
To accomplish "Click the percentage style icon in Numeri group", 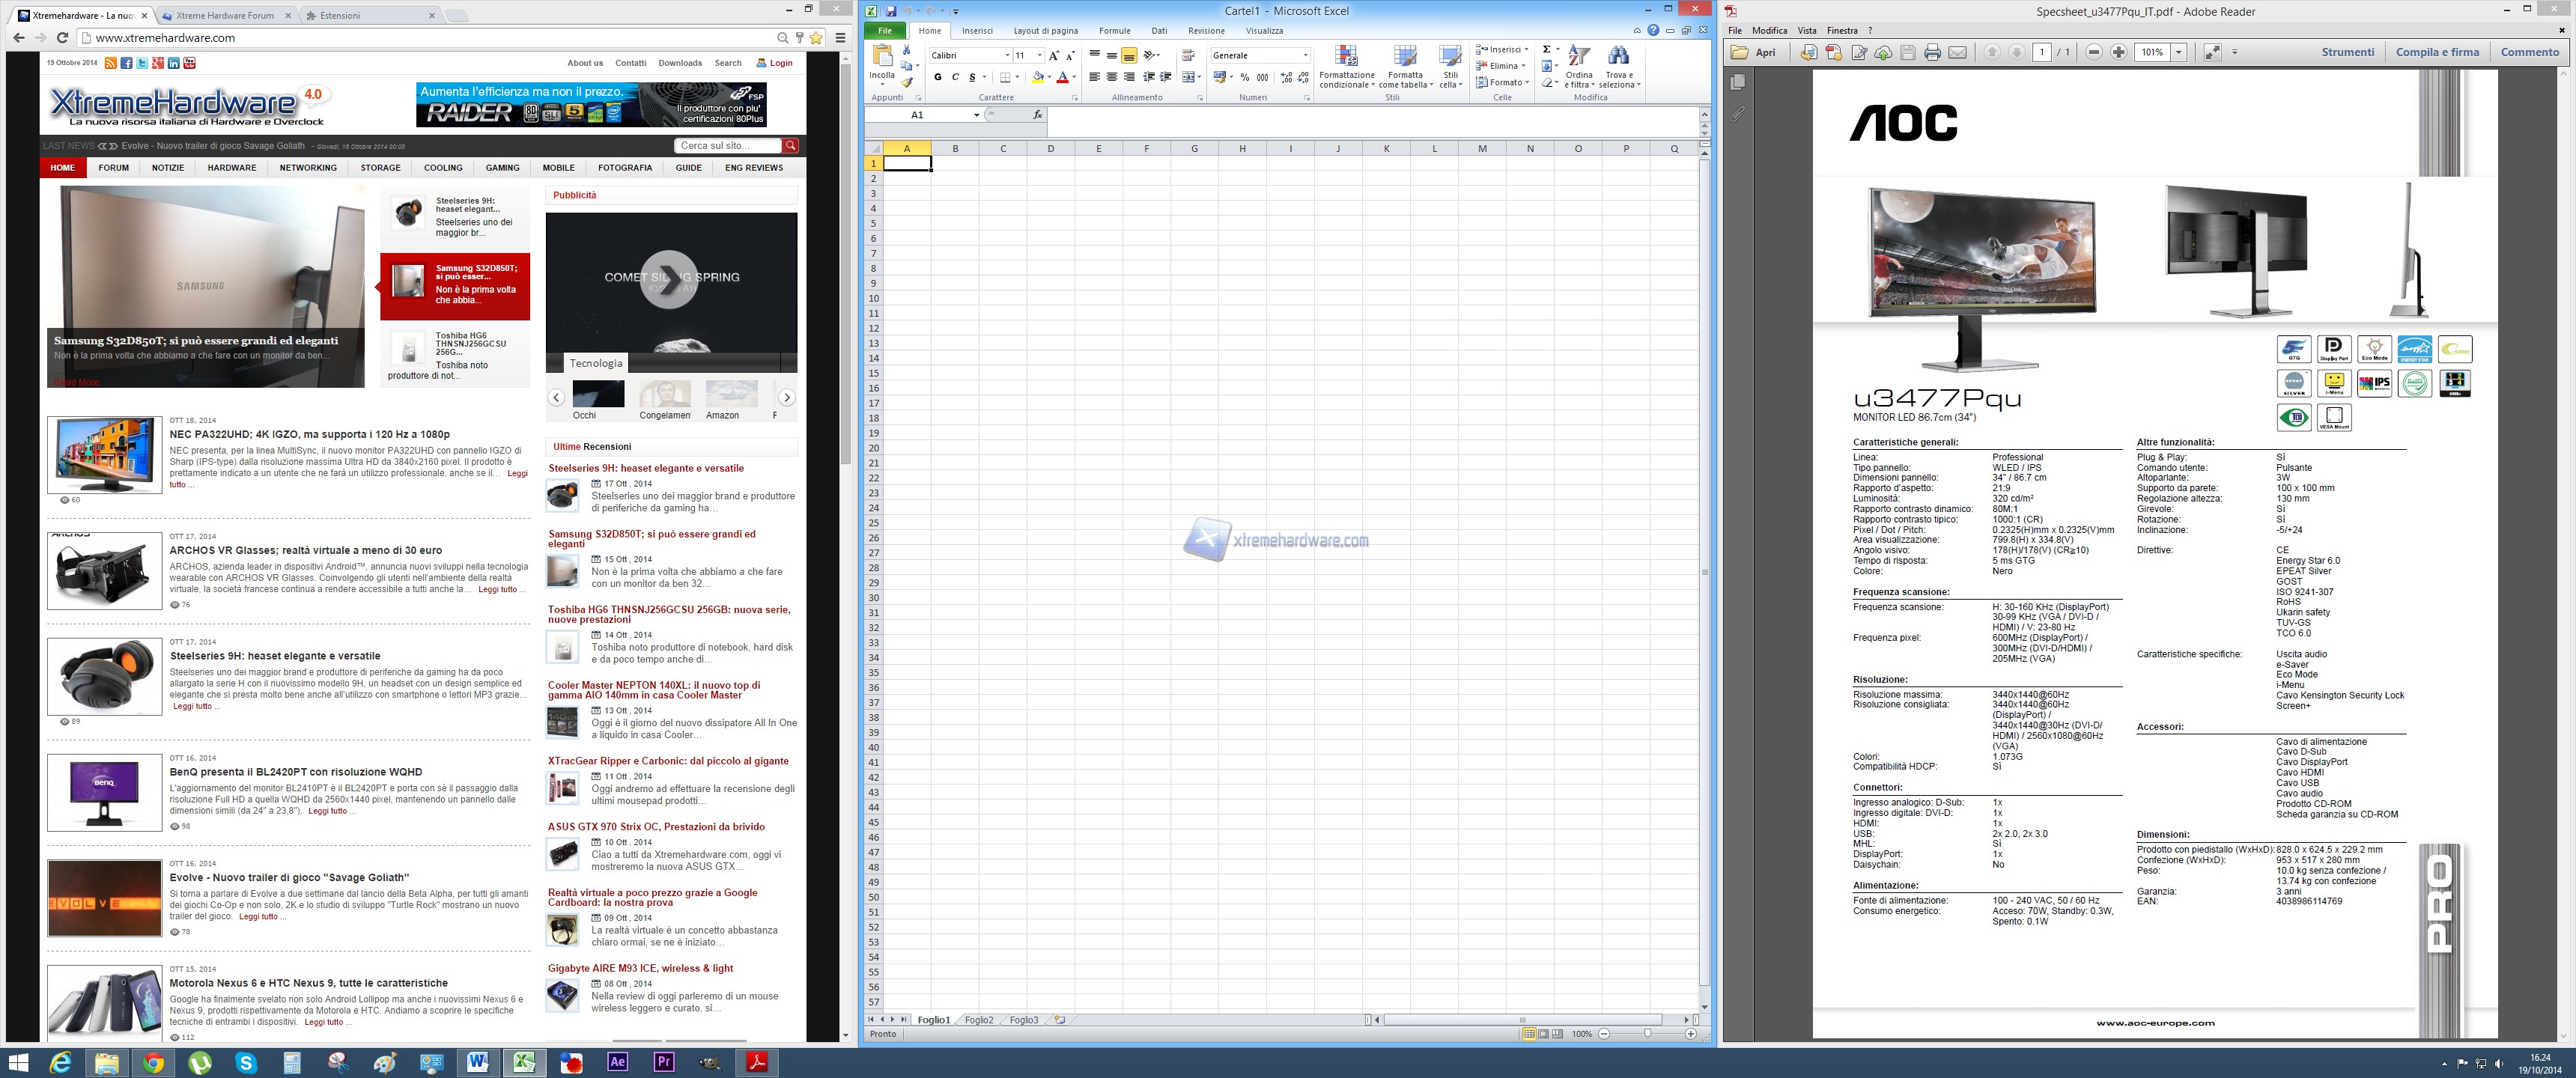I will [1245, 78].
